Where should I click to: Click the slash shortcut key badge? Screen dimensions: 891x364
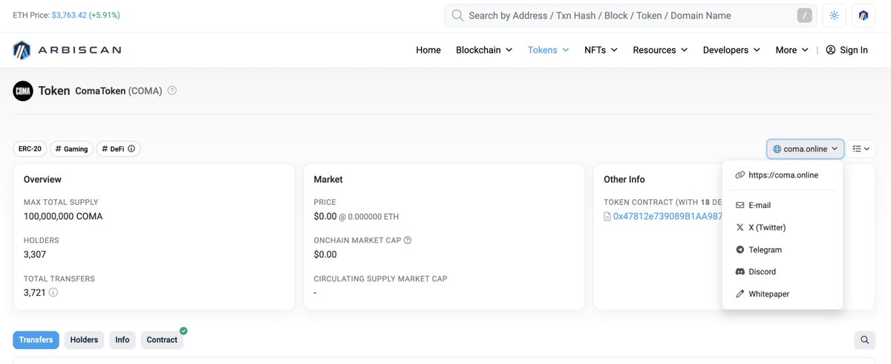pyautogui.click(x=804, y=16)
